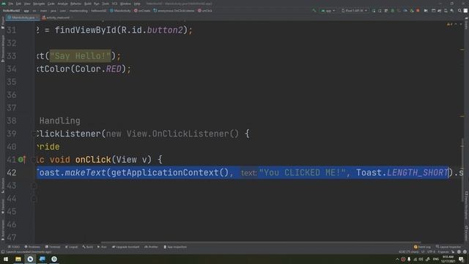Click the taskbar clock and date
Viewport: 469px width, 264px height.
(x=448, y=259)
